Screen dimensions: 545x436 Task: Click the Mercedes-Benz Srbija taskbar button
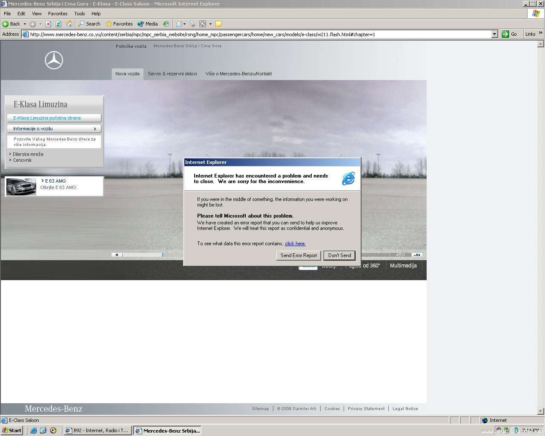[x=167, y=430]
